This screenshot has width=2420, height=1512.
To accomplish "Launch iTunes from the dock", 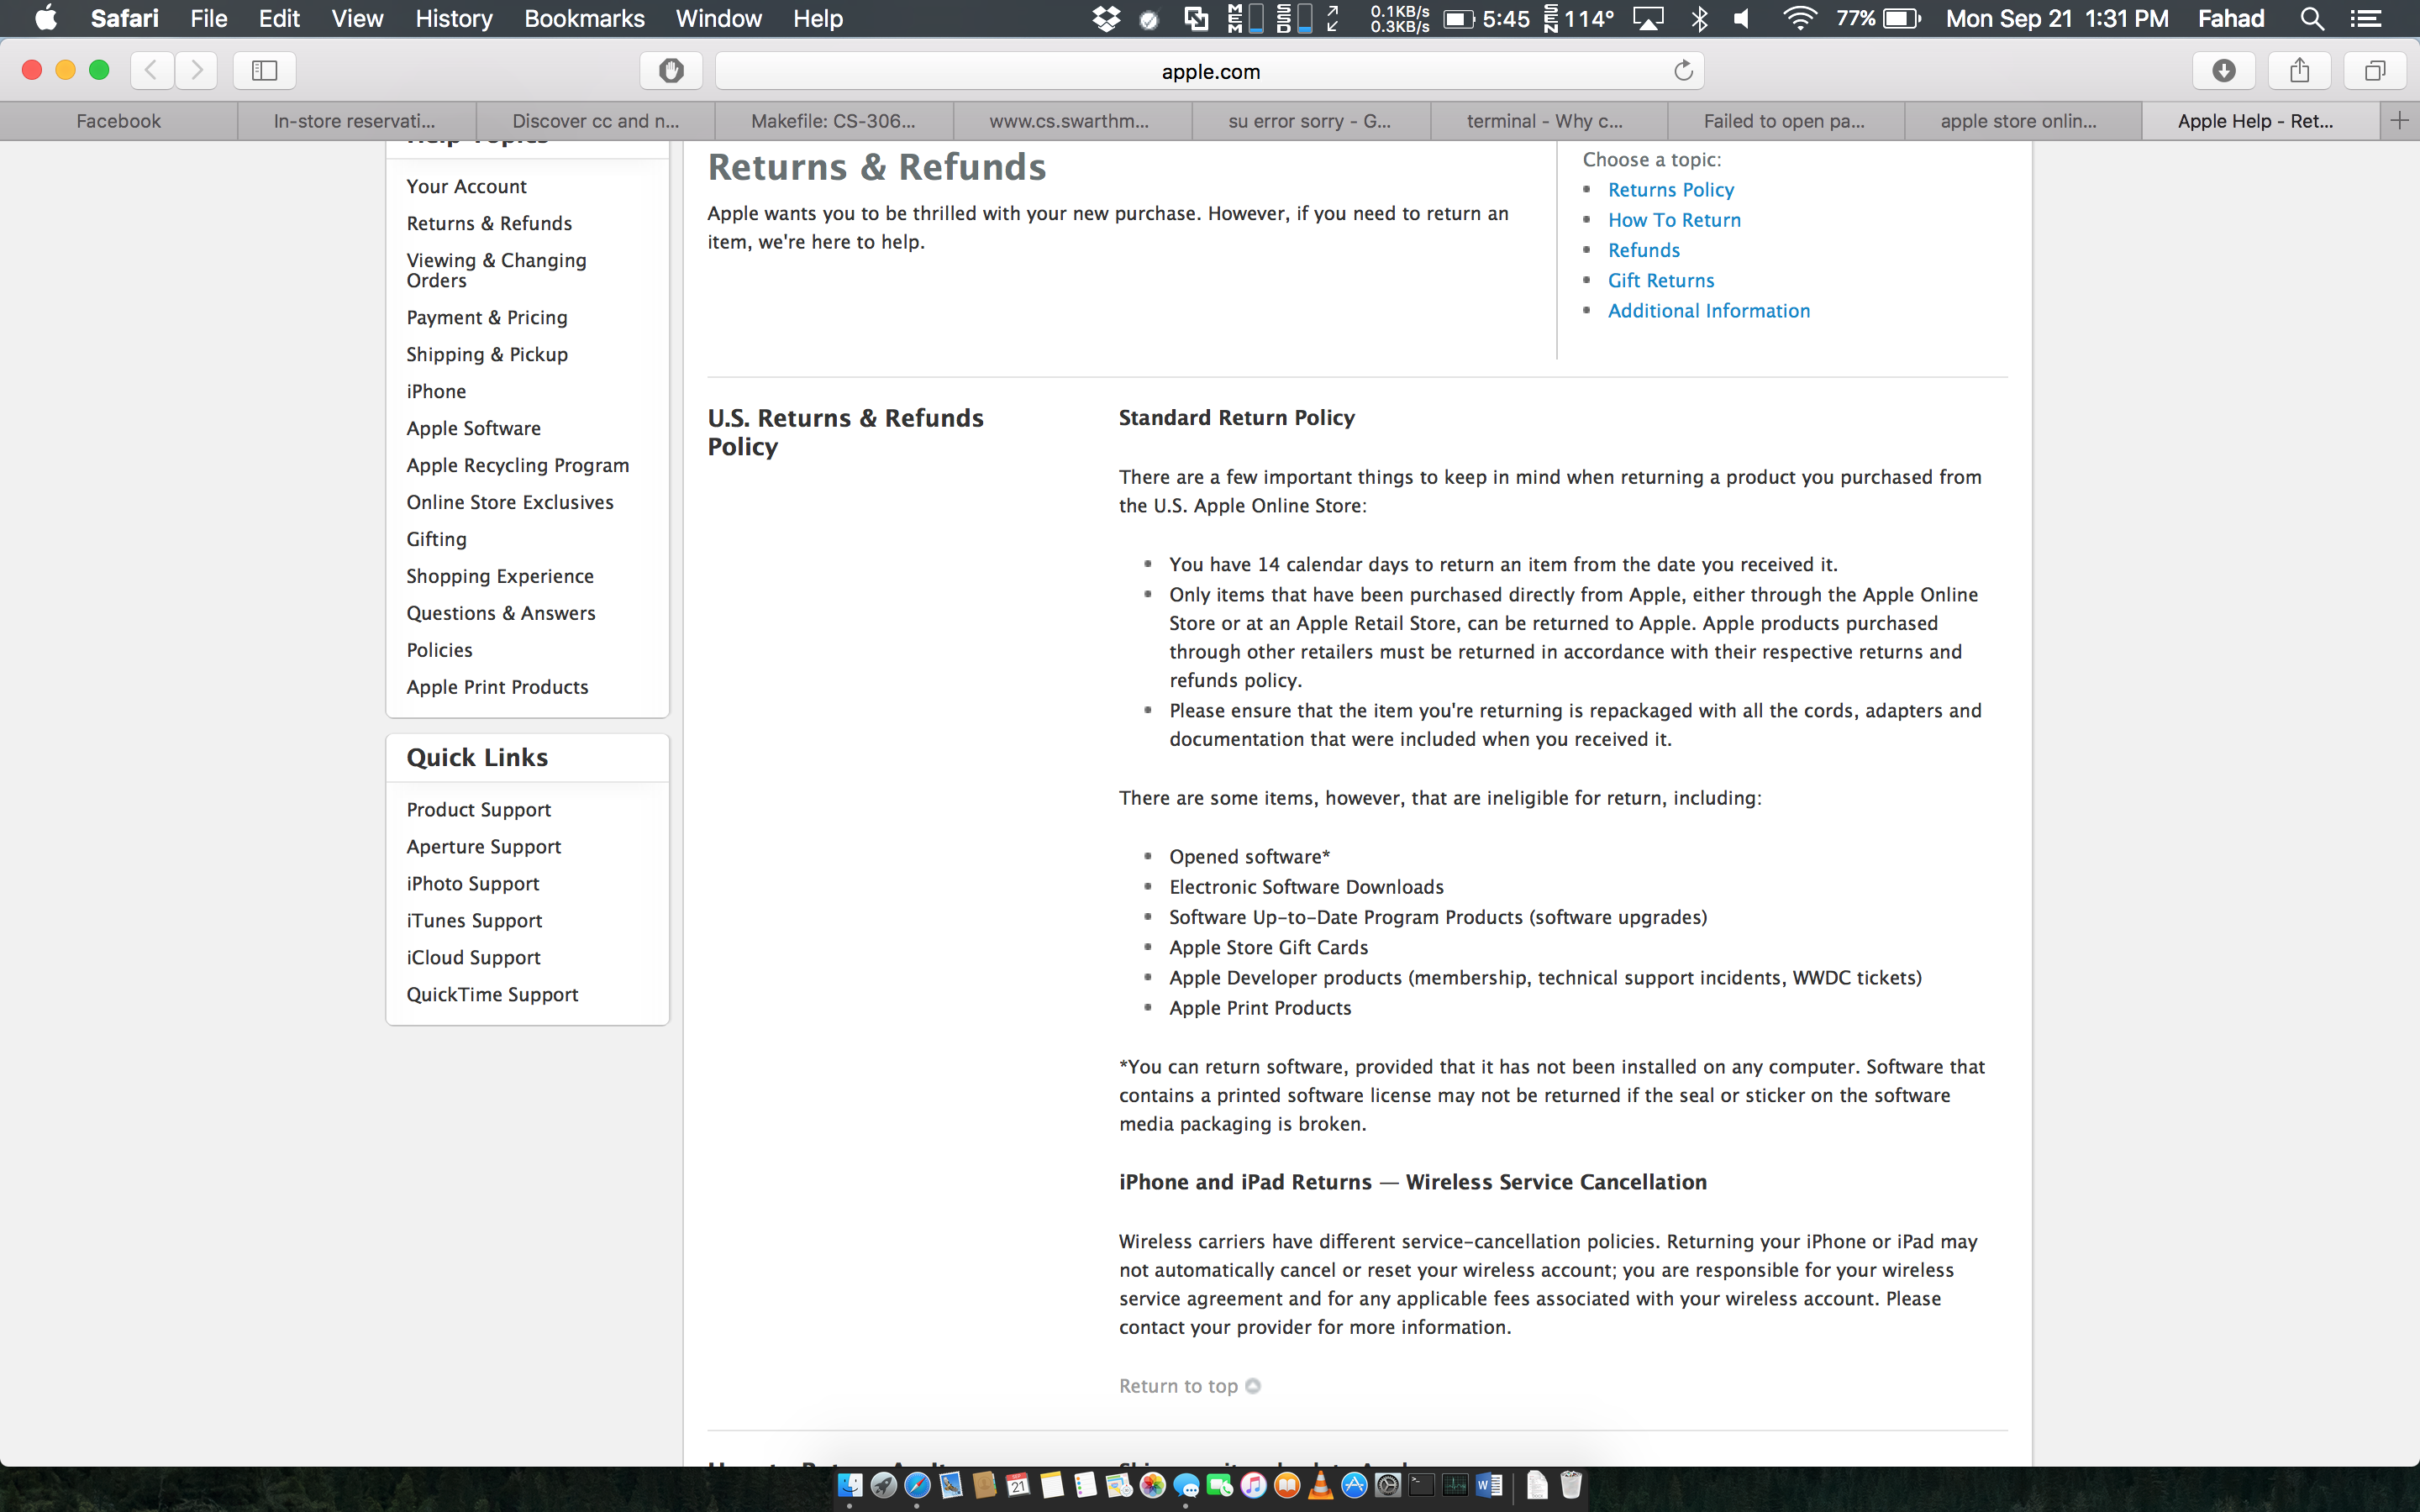I will (1254, 1485).
